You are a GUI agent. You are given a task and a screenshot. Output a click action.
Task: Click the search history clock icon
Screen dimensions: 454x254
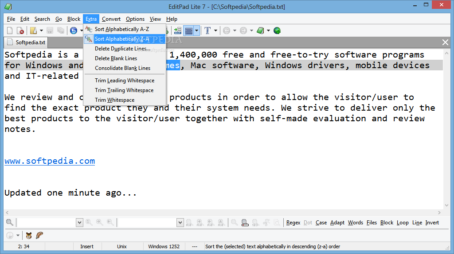pyautogui.click(x=10, y=235)
